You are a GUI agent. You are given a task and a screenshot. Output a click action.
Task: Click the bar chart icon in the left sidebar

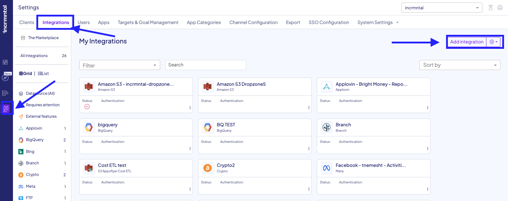[x=5, y=93]
